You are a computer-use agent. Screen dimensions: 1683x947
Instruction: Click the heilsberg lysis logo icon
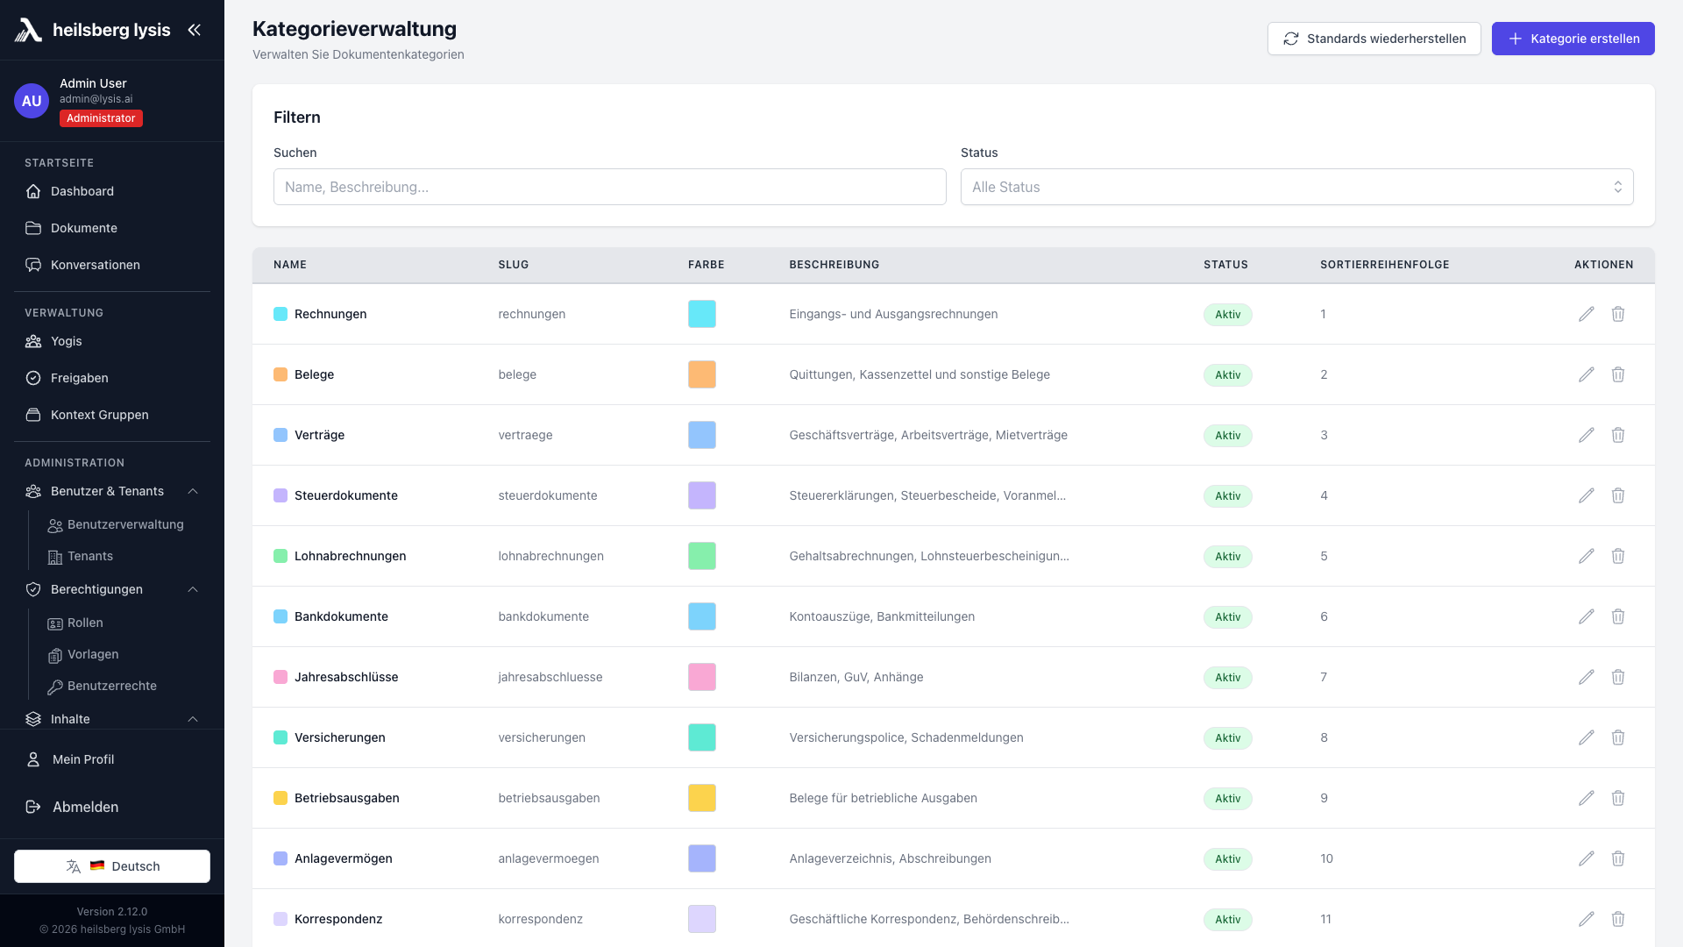point(28,30)
